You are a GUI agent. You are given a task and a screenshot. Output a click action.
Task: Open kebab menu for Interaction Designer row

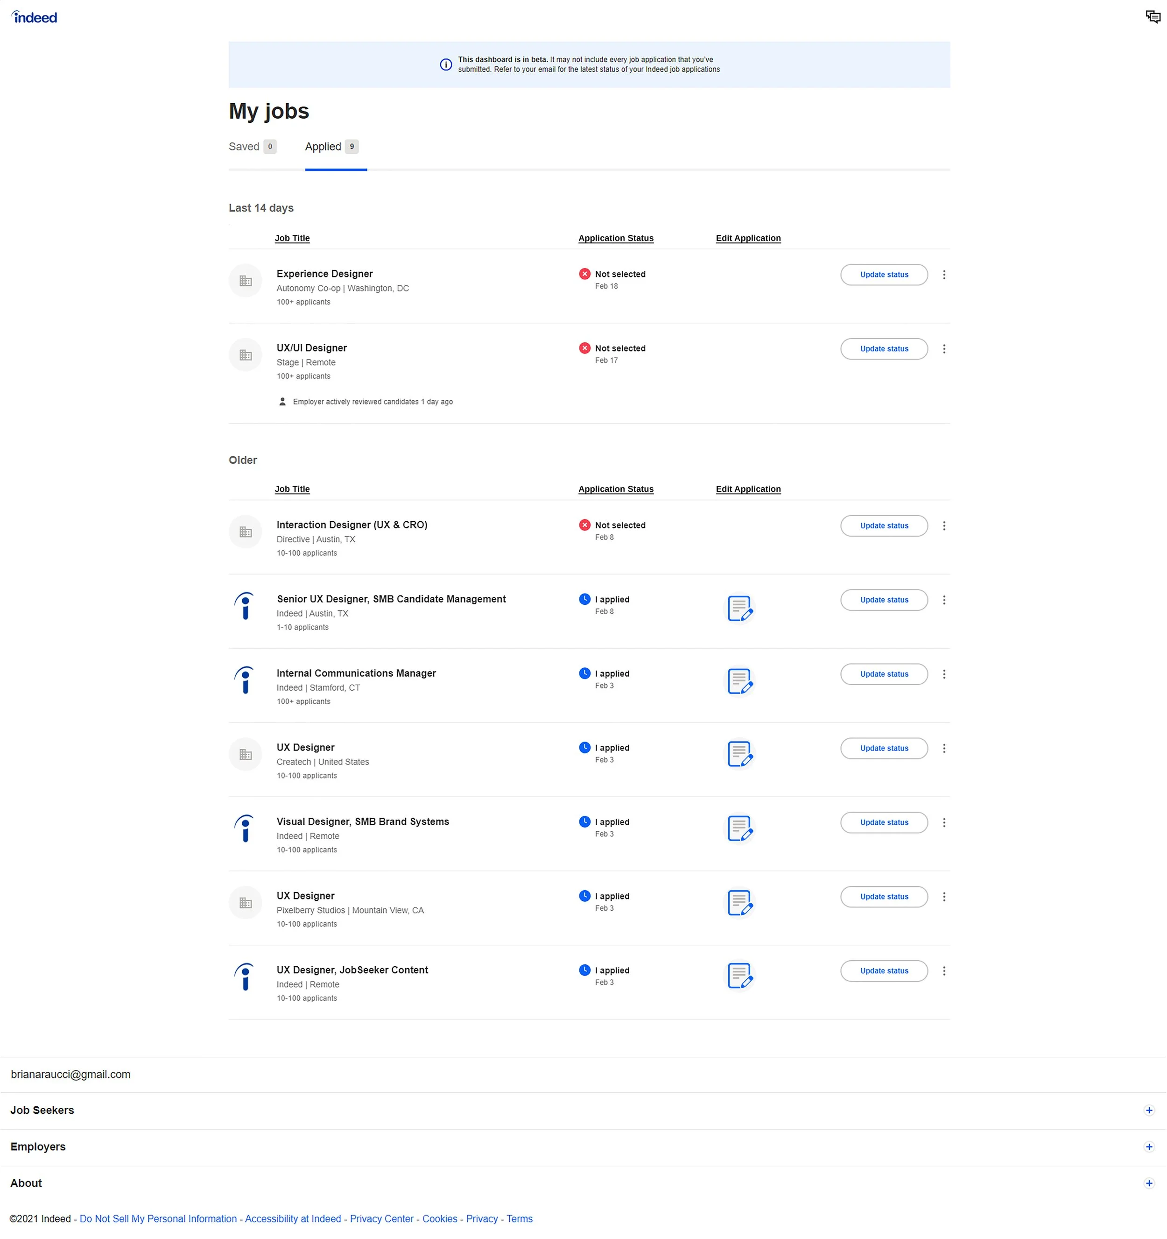click(944, 526)
